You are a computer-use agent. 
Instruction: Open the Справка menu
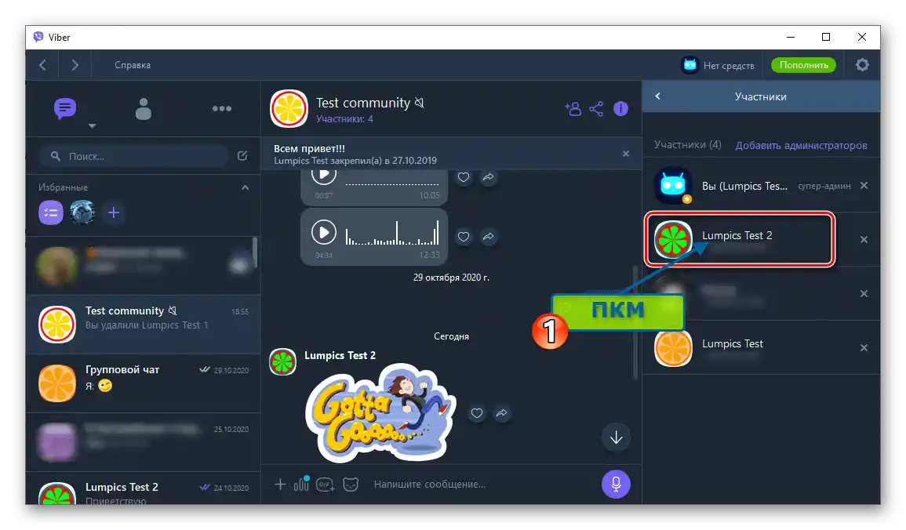(132, 64)
